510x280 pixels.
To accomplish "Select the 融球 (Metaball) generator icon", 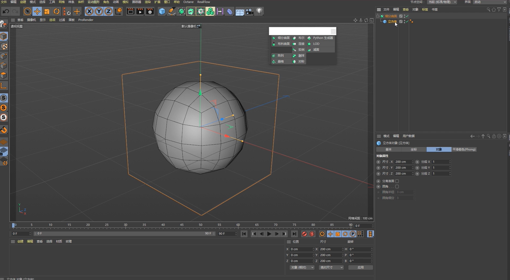I will click(298, 56).
